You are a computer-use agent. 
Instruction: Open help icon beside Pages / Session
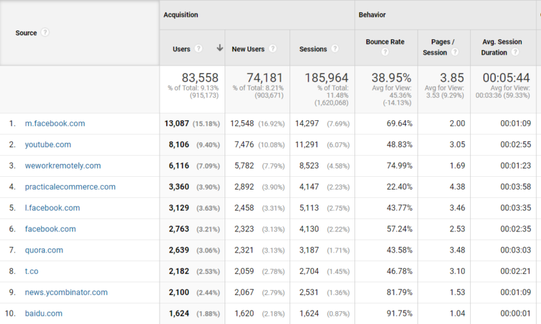(x=454, y=52)
